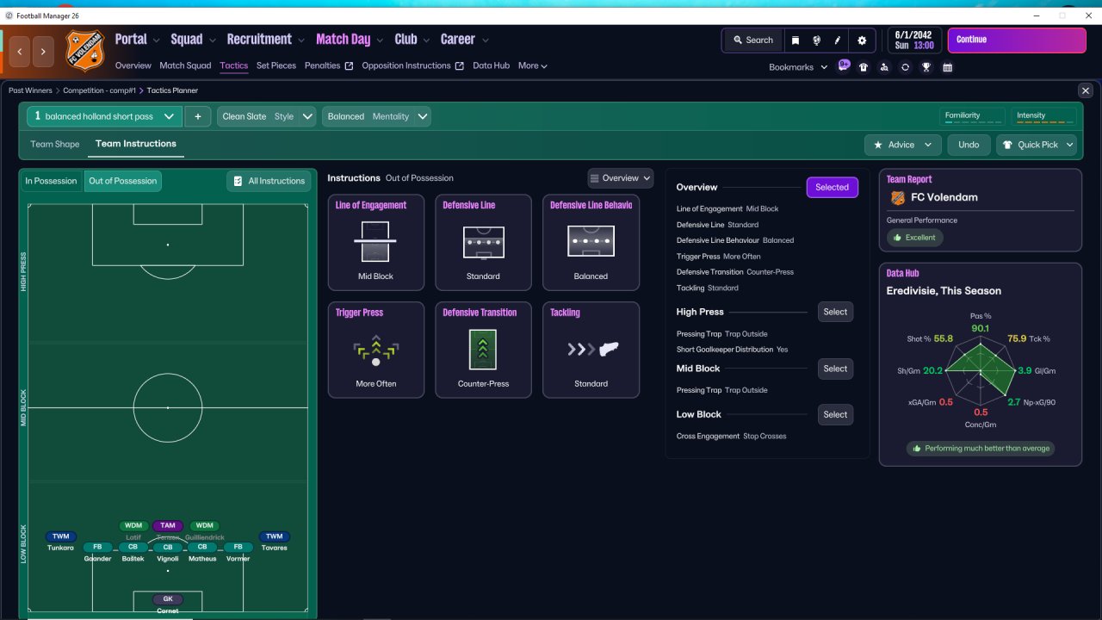
Task: Switch to Out of Possession view
Action: point(122,181)
